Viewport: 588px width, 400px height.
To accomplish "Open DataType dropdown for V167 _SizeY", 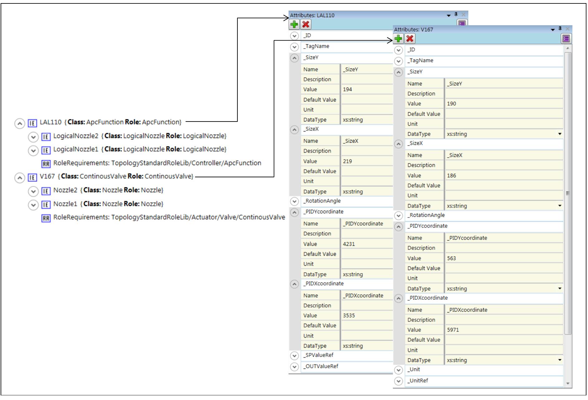I will tap(560, 134).
